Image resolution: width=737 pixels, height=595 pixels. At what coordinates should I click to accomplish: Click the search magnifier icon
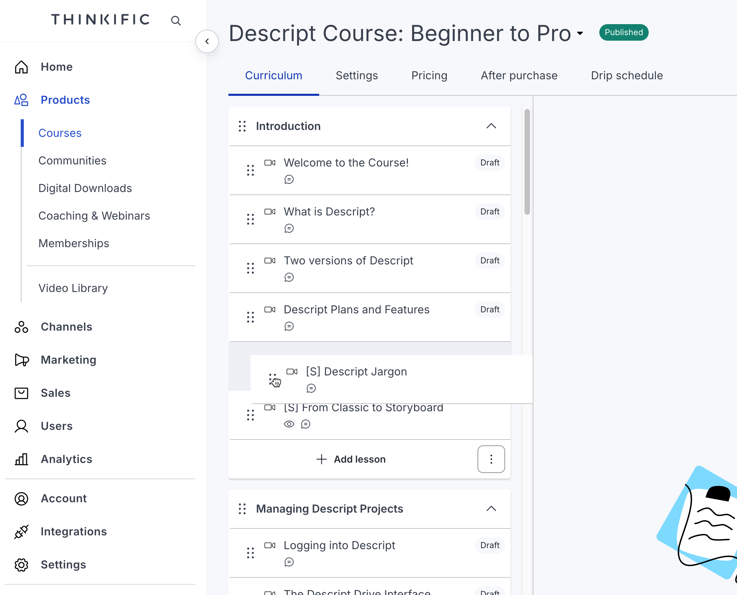(176, 21)
